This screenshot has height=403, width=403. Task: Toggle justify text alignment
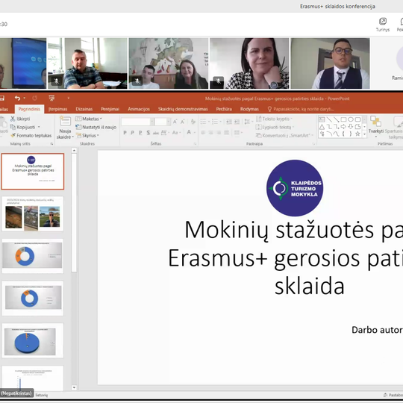point(226,132)
